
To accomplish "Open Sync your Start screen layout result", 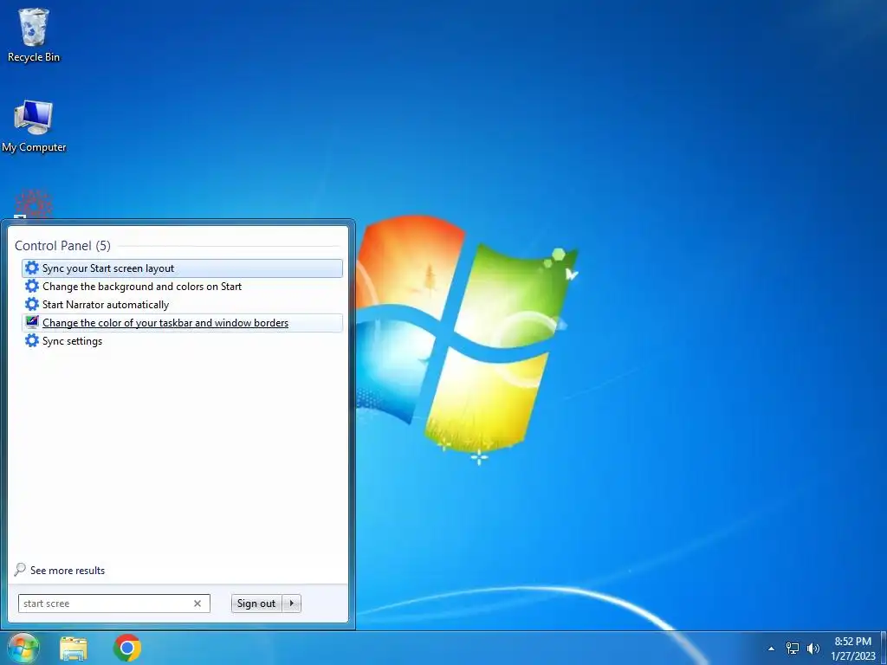I will pos(182,268).
